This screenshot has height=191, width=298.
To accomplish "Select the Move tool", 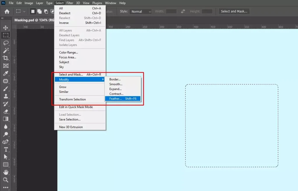I will point(6,28).
